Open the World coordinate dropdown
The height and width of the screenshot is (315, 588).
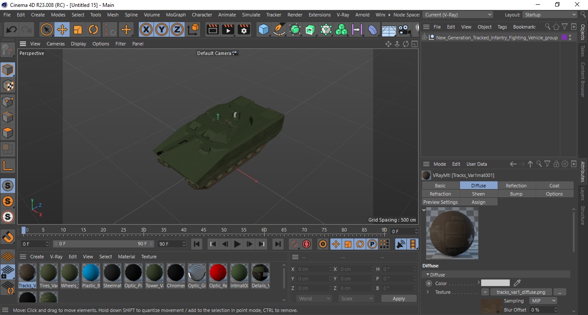(314, 299)
